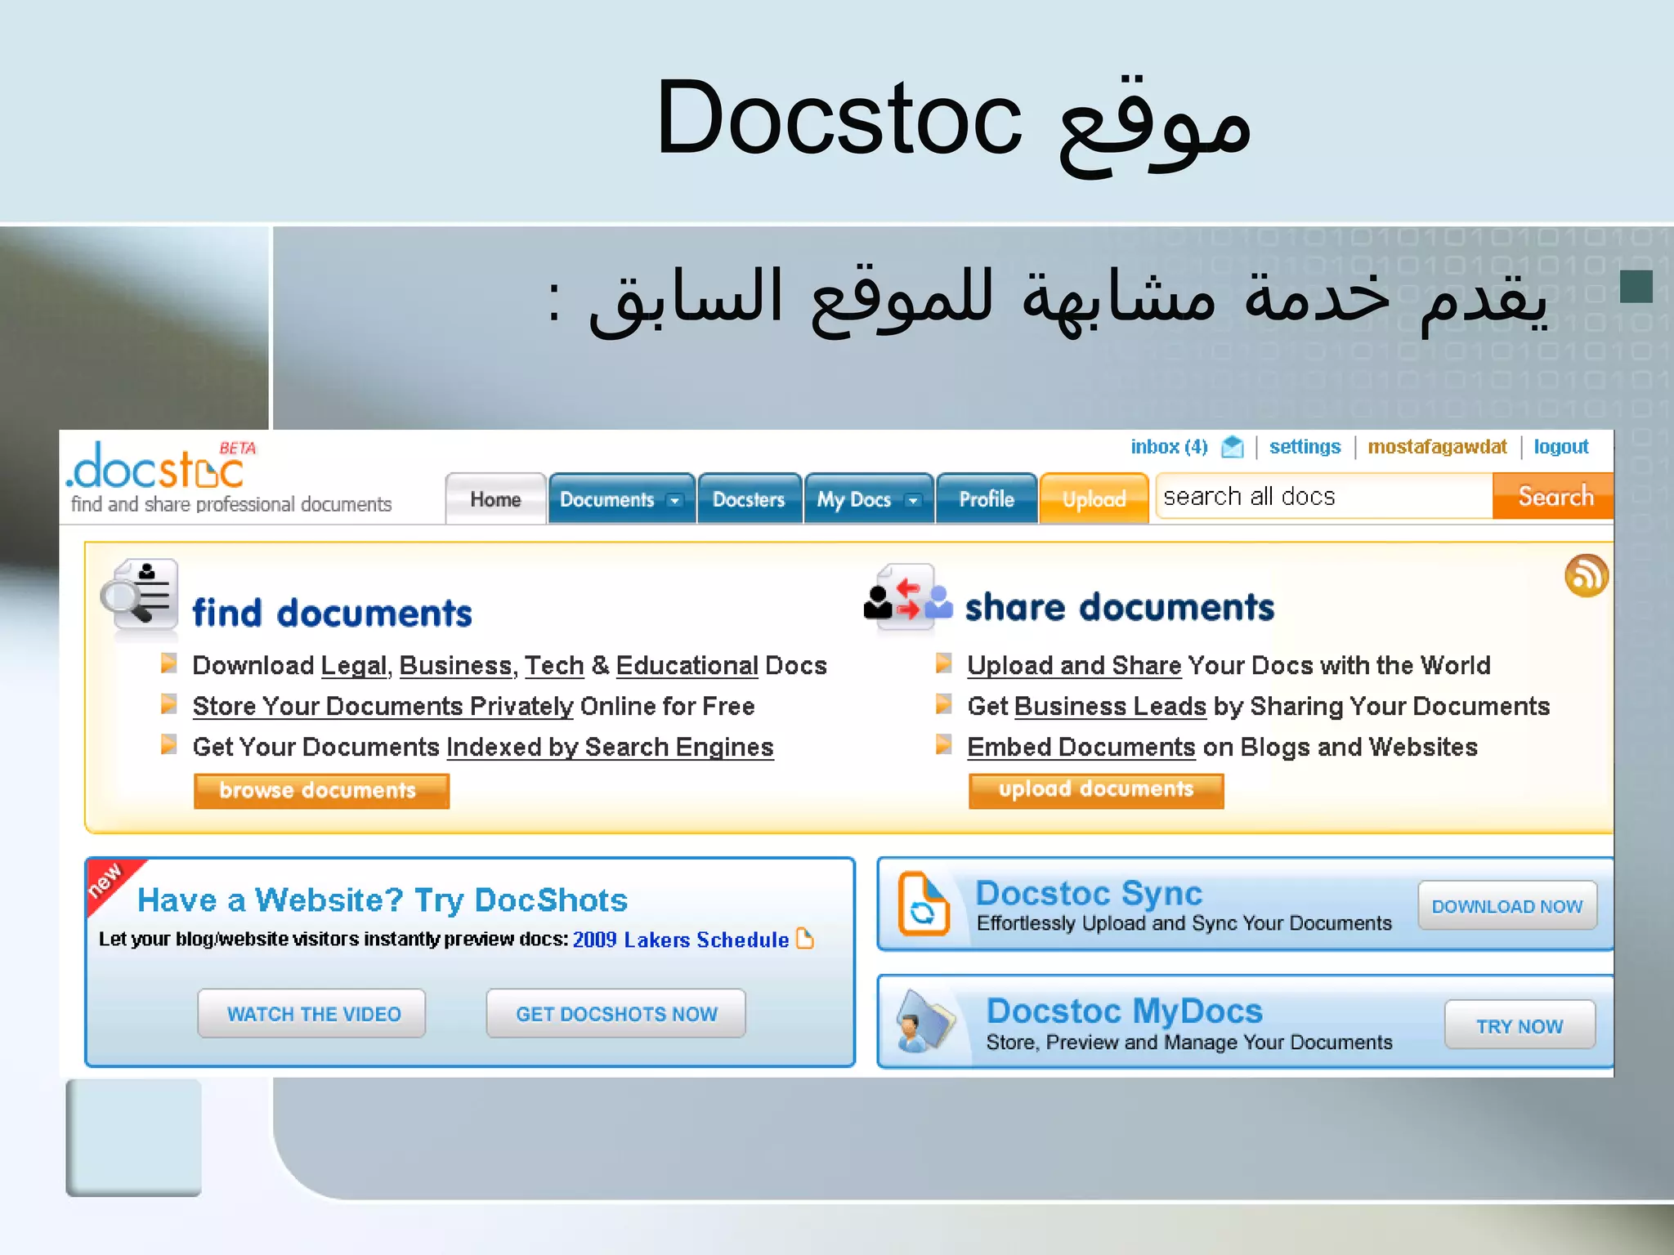Click the orange Search button
This screenshot has width=1674, height=1255.
1554,496
